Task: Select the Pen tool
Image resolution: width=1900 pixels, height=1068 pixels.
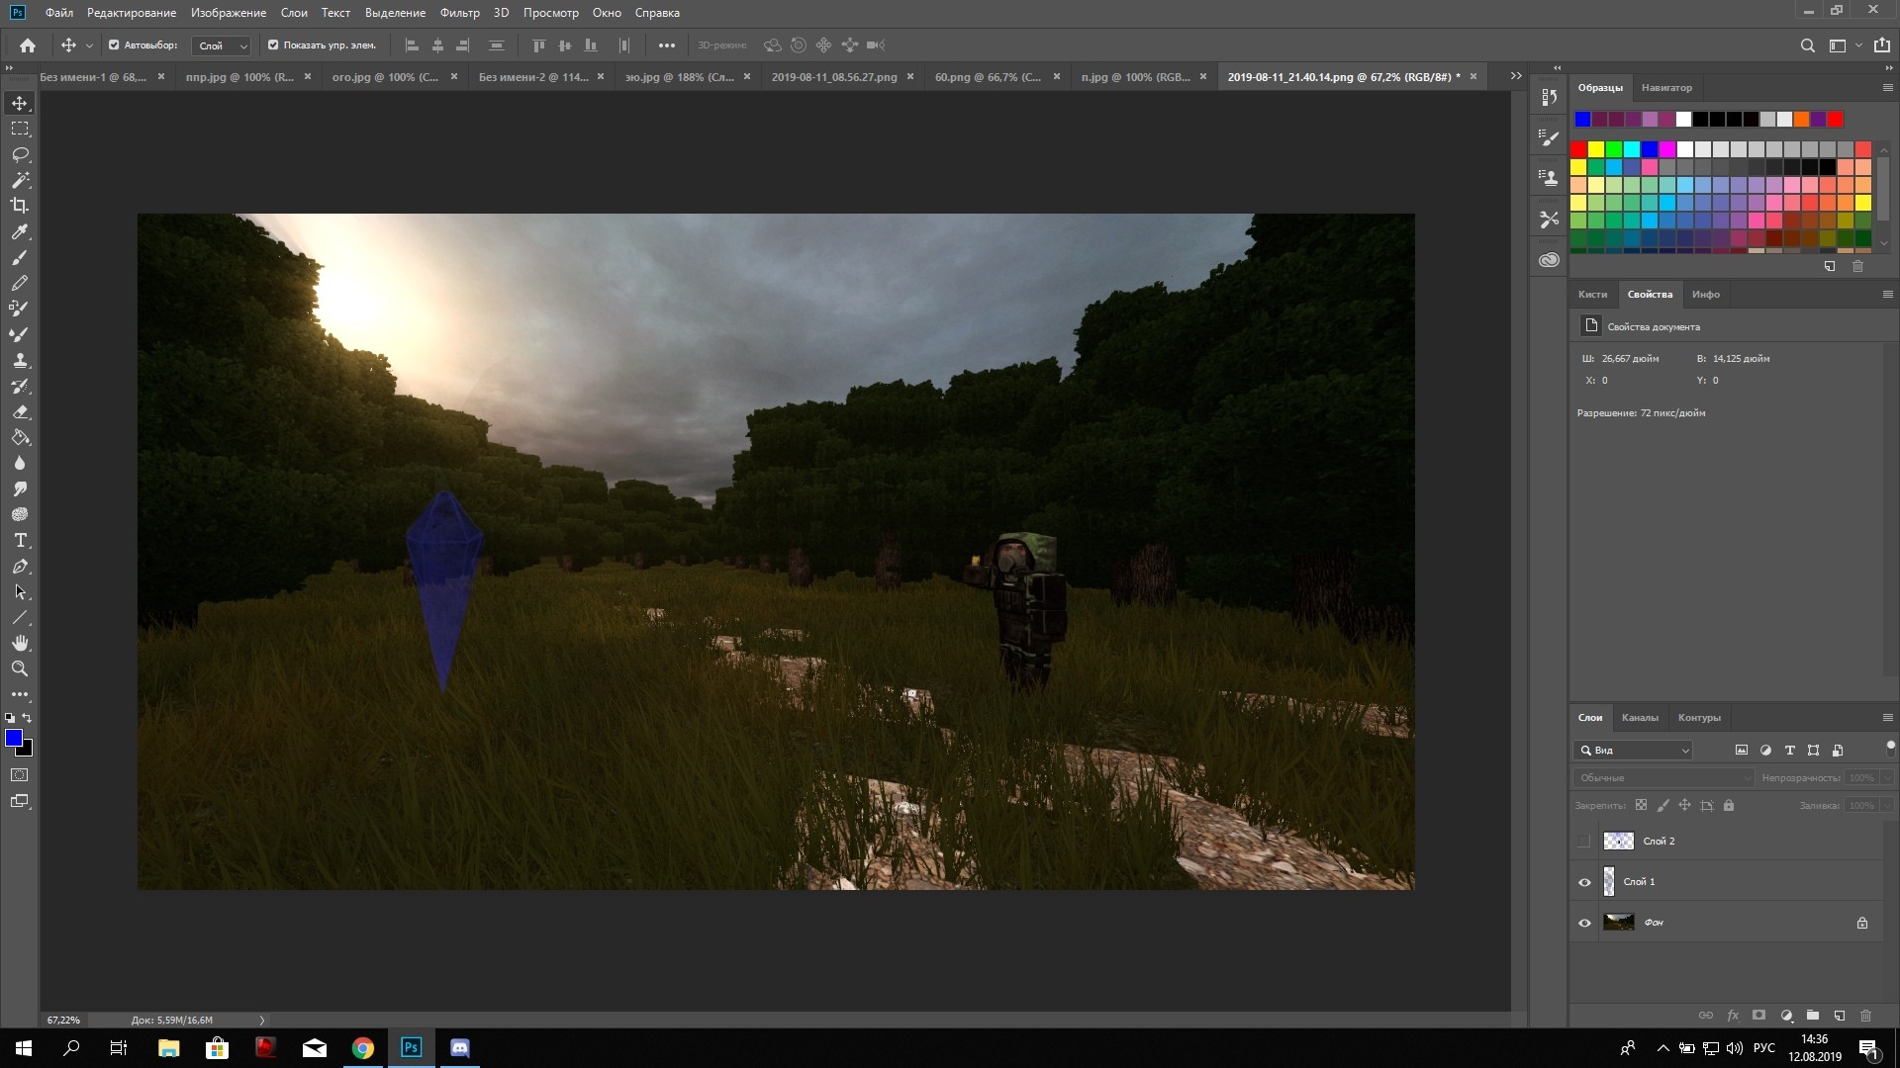Action: (20, 567)
